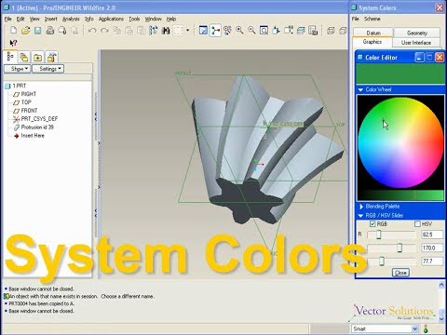The width and height of the screenshot is (447, 335).
Task: Open the connections navigator tab
Action: [x=51, y=57]
